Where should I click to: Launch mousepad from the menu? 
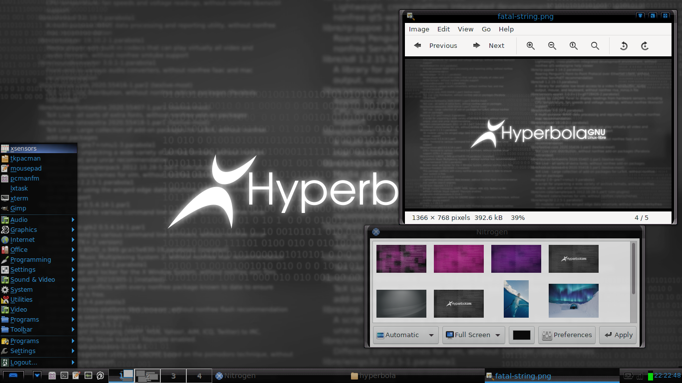point(38,169)
